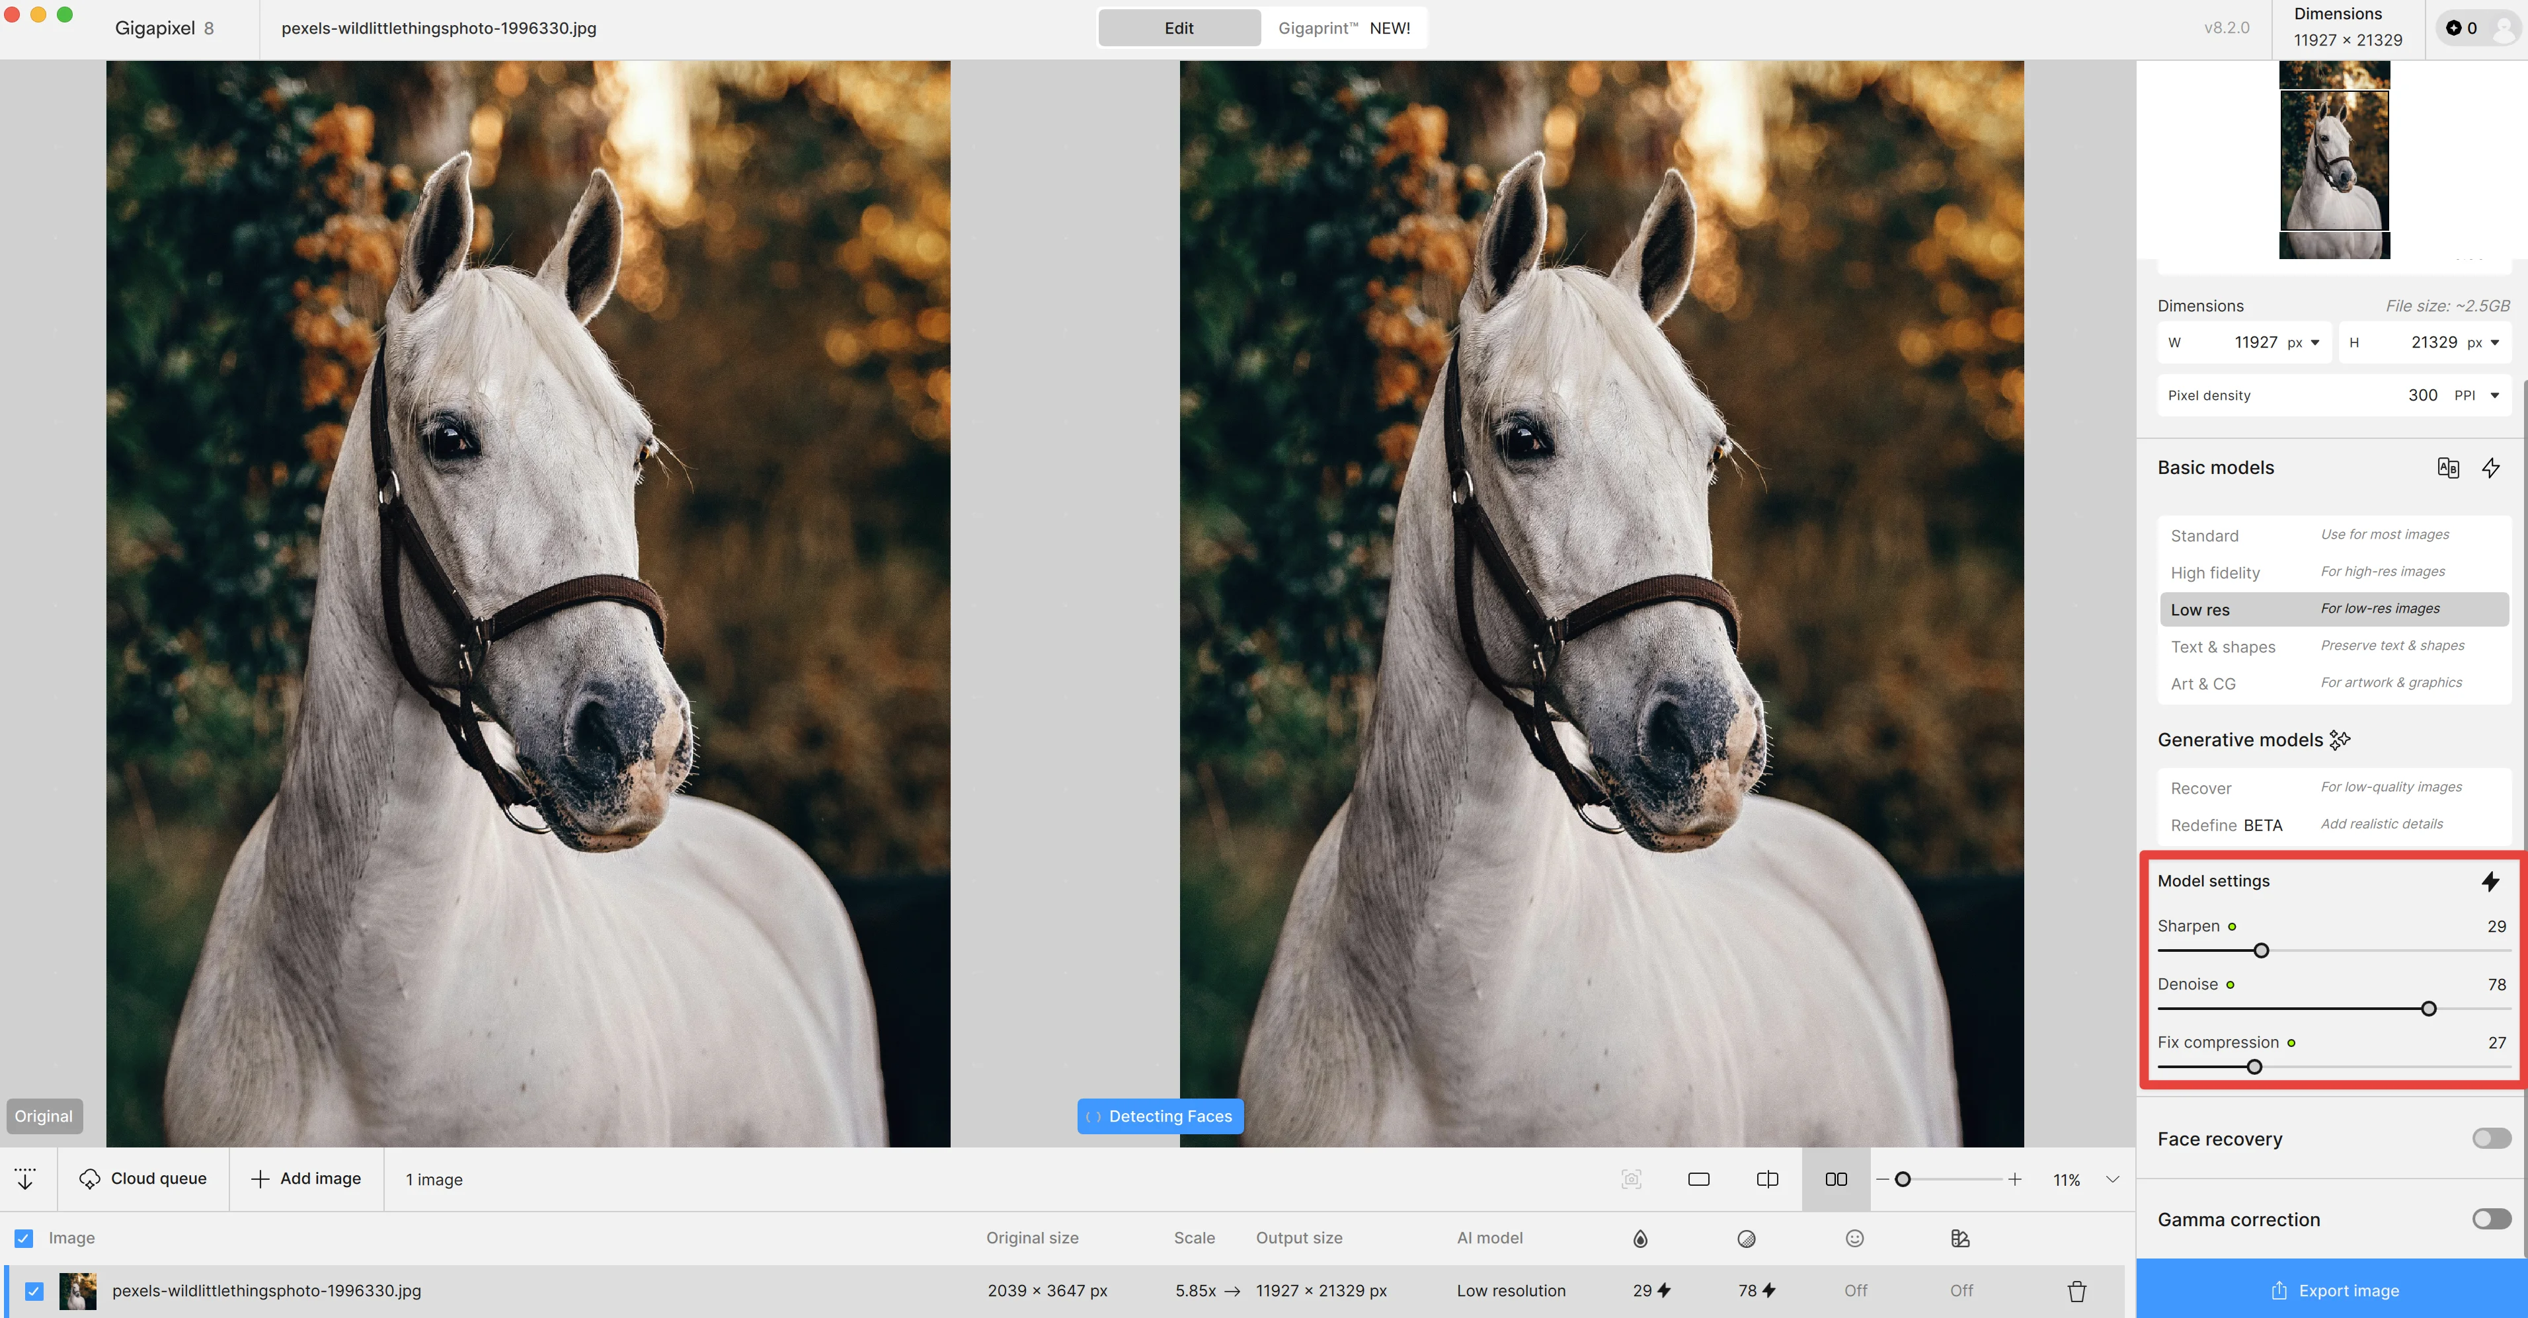
Task: Click the collapse file list arrow icon
Action: 26,1179
